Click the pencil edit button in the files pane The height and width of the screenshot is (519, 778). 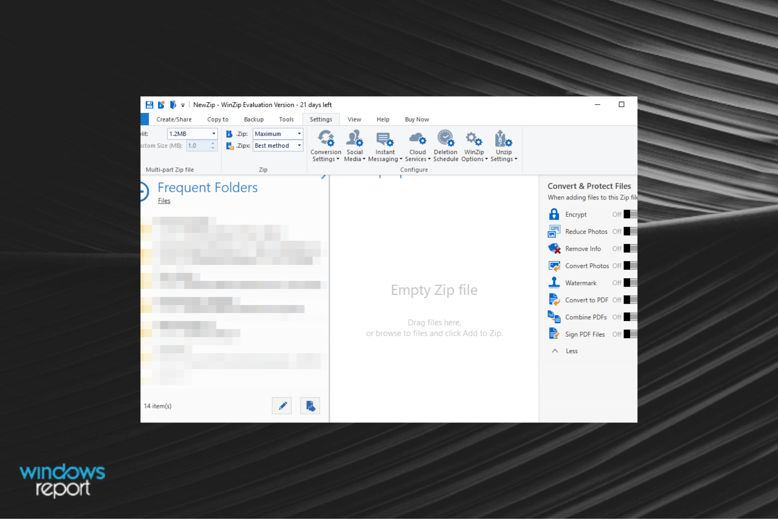click(x=282, y=405)
